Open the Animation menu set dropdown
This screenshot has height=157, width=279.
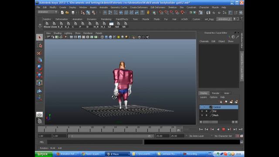coord(48,12)
